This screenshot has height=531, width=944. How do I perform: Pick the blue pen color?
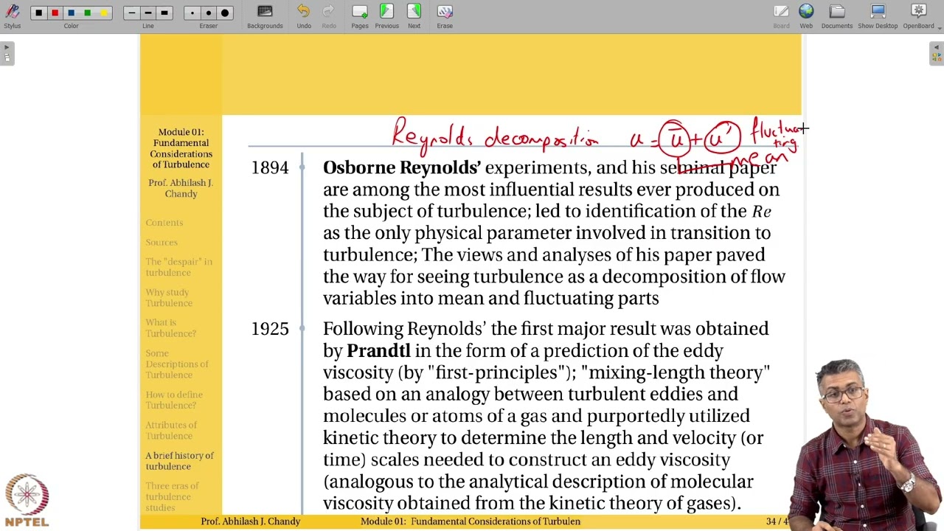click(x=71, y=13)
